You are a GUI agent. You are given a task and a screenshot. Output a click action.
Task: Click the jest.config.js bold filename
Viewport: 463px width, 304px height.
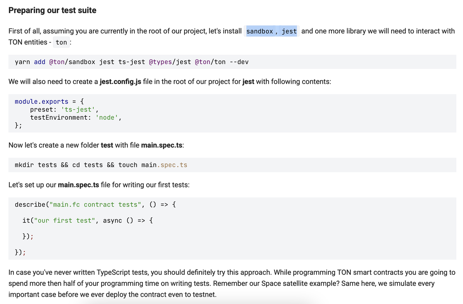[121, 82]
